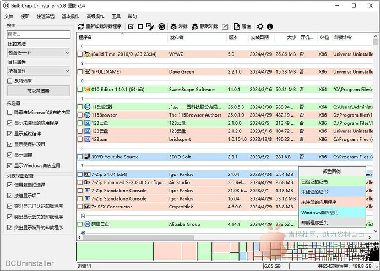The height and width of the screenshot is (271, 380).
Task: Sort by the 安装日期 column header
Action: click(261, 37)
